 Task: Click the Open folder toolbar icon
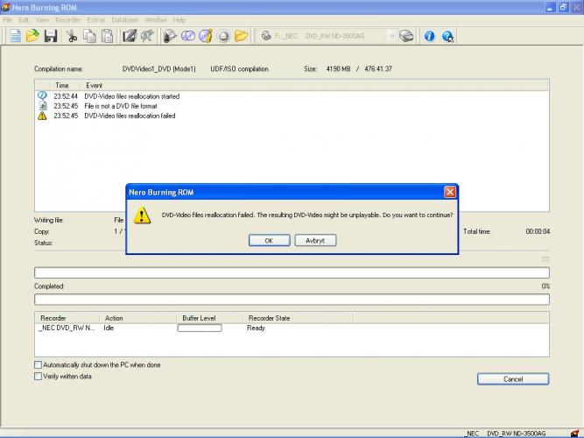point(32,36)
